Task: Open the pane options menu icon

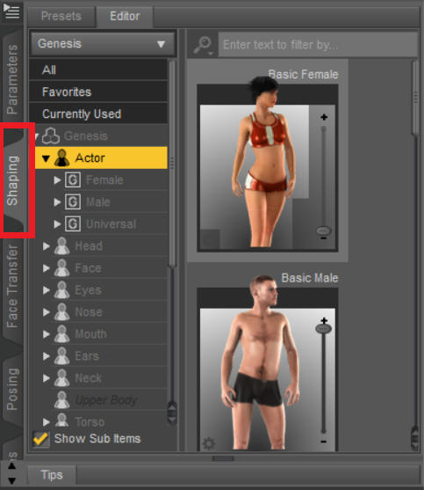Action: click(11, 11)
